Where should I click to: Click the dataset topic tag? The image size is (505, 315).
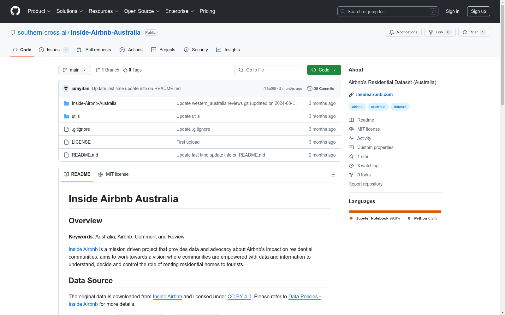[x=400, y=107]
